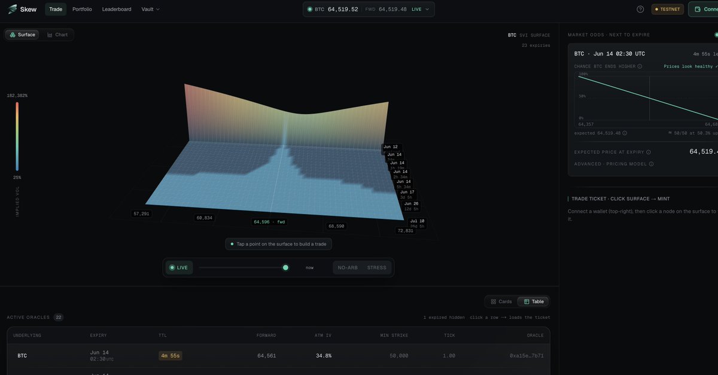Select the Jun 26 12d 5h expiry marker

click(411, 206)
